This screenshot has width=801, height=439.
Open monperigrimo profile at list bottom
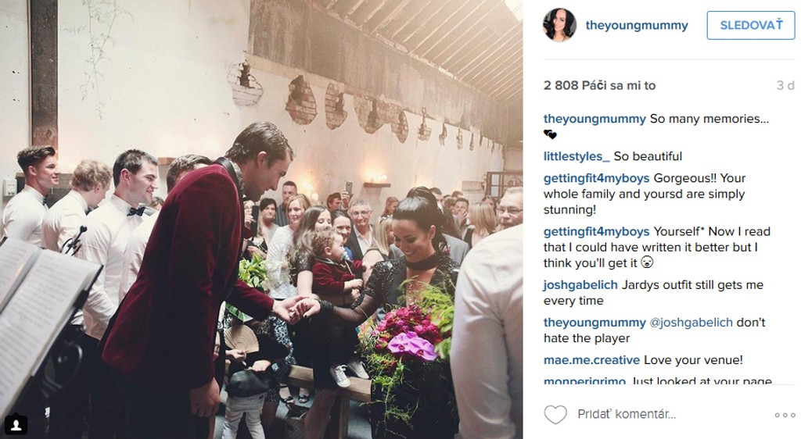pyautogui.click(x=584, y=381)
